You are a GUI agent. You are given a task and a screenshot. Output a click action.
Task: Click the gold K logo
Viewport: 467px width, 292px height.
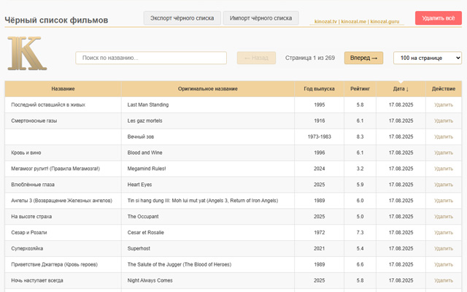[x=27, y=53]
